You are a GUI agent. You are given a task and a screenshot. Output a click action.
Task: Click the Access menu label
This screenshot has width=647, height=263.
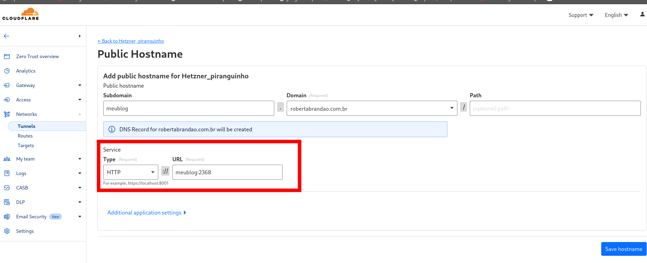click(x=23, y=100)
